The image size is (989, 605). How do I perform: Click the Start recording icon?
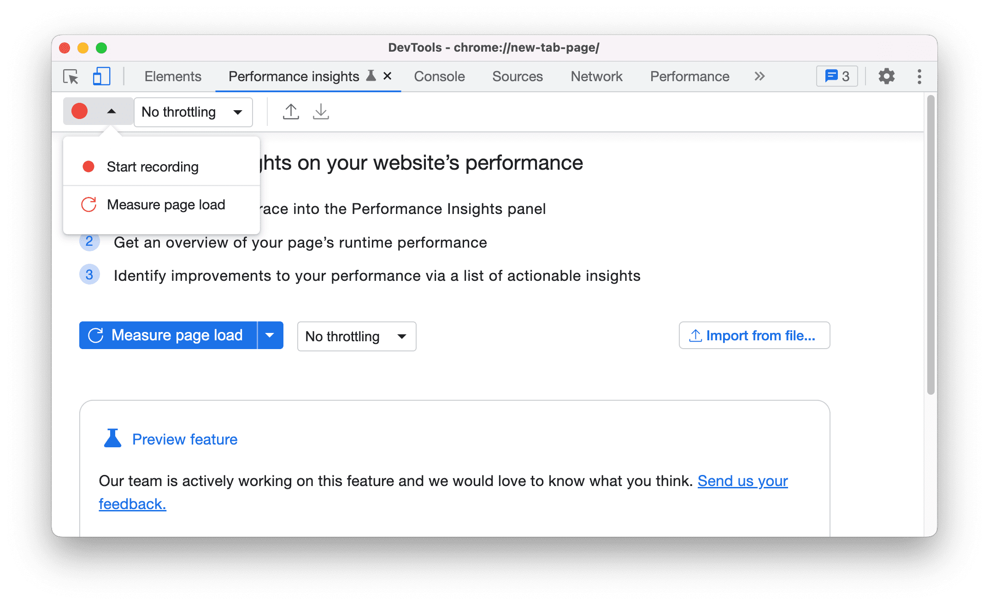88,167
